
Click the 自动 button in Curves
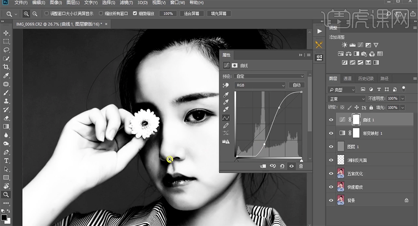pos(296,85)
